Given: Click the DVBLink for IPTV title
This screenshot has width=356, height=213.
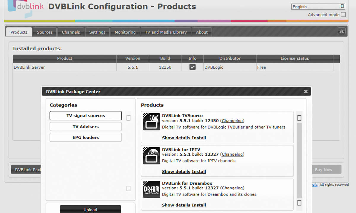Looking at the screenshot, I should 181,149.
